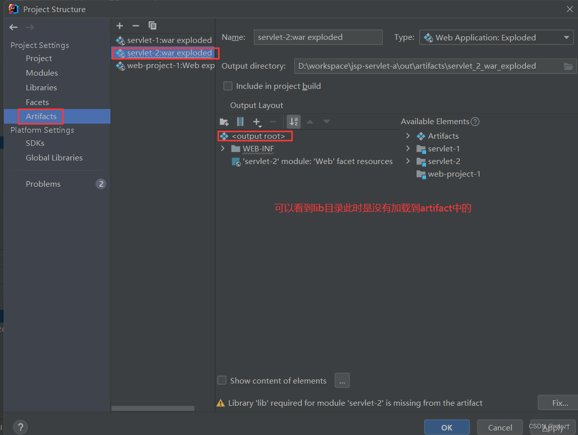The image size is (578, 435).
Task: Open the SDKs settings page
Action: [x=35, y=143]
